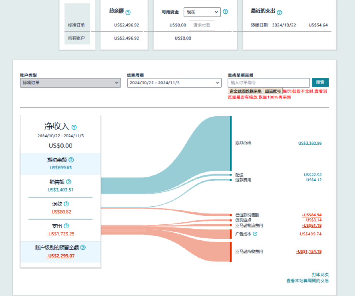The image size is (355, 296).
Task: Click the 请求付款 button
Action: click(202, 25)
